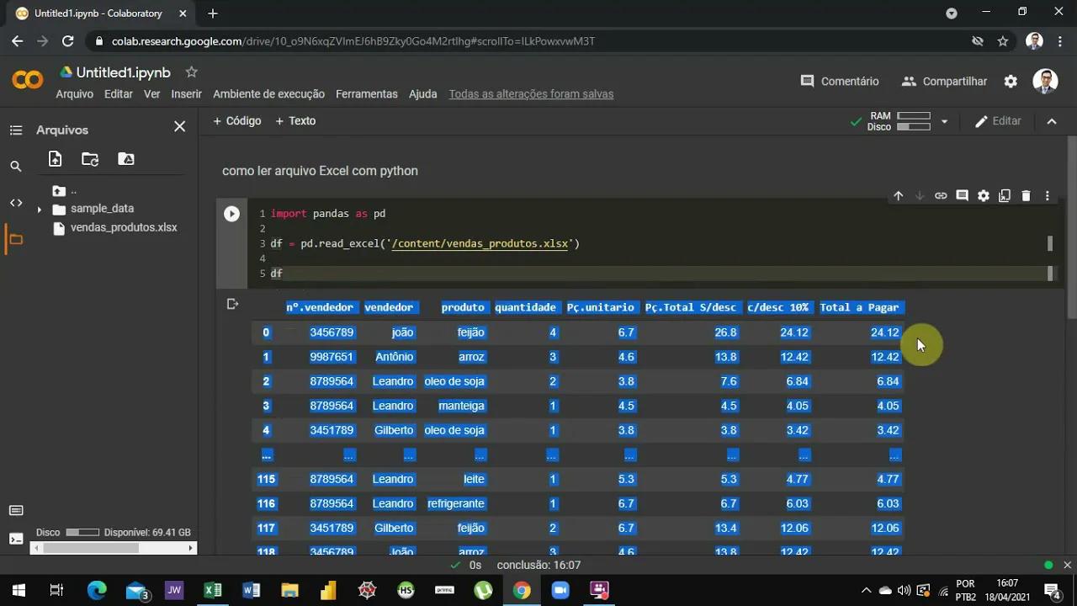The image size is (1077, 606).
Task: Delete the current cell with trash icon
Action: [1026, 196]
